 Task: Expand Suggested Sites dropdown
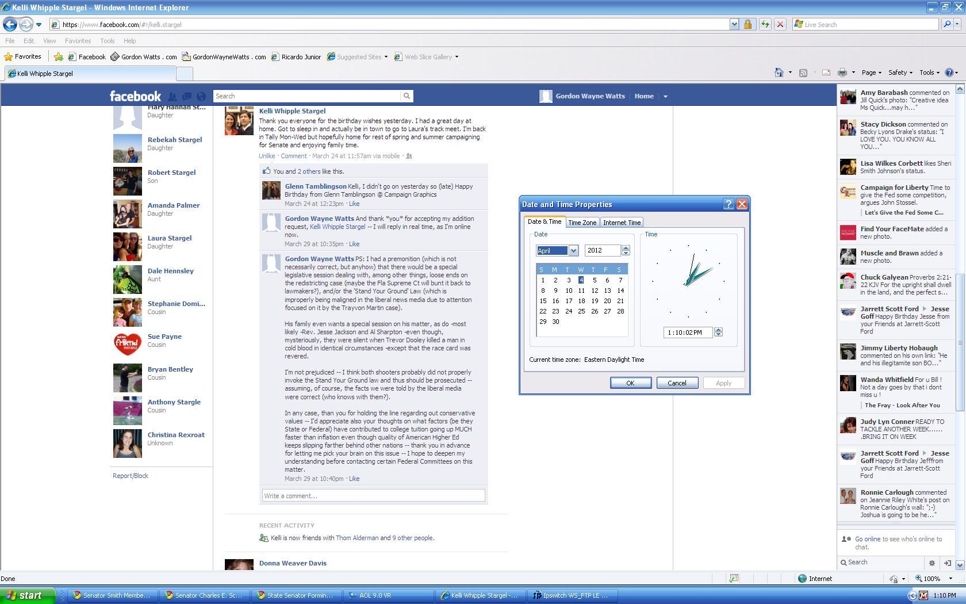pyautogui.click(x=386, y=56)
